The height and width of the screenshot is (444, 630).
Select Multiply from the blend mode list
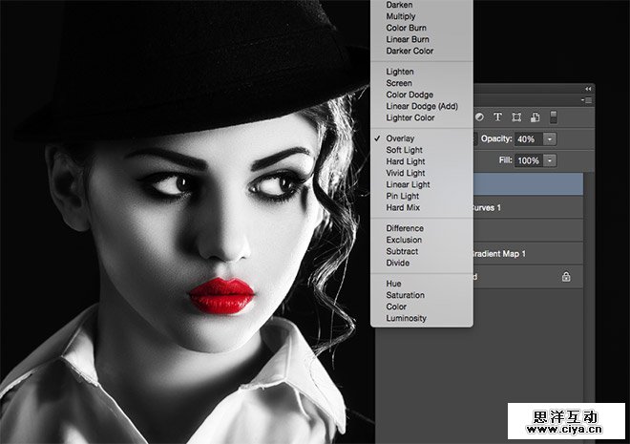click(x=401, y=16)
